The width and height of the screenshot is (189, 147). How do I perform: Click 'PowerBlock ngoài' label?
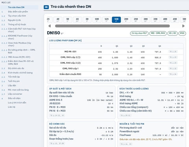coord(129,131)
